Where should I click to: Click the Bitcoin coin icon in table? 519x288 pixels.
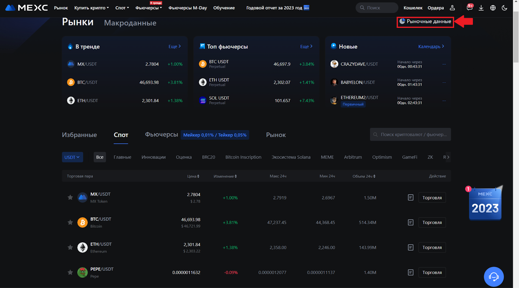[82, 222]
